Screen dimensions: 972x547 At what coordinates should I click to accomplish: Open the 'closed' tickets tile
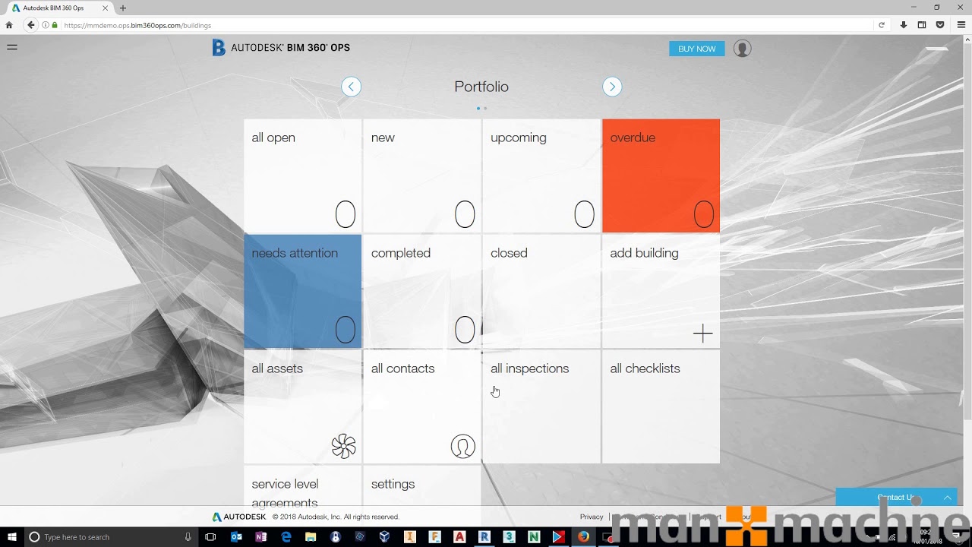click(x=541, y=291)
